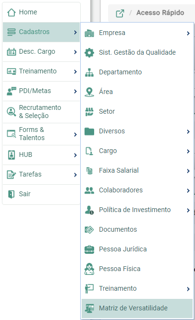Click the Cadastros list icon
The height and width of the screenshot is (320, 195).
click(12, 32)
